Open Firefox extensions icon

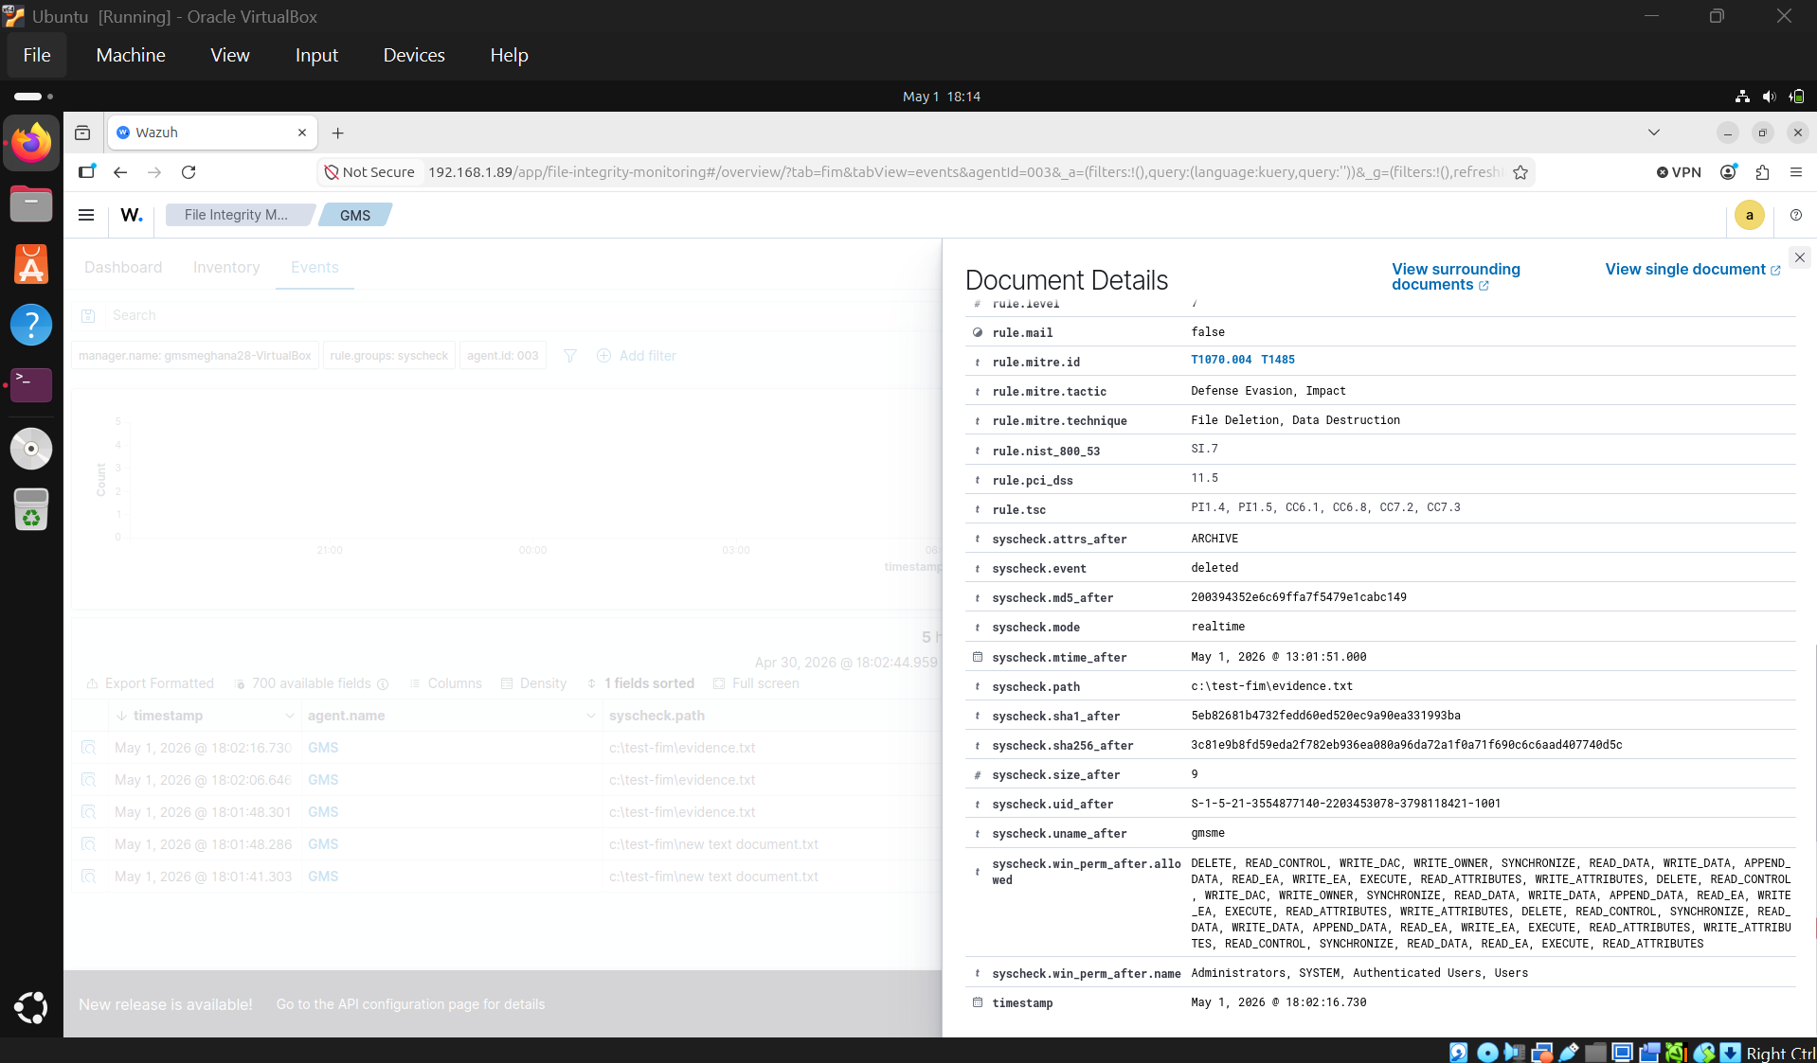1762,172
